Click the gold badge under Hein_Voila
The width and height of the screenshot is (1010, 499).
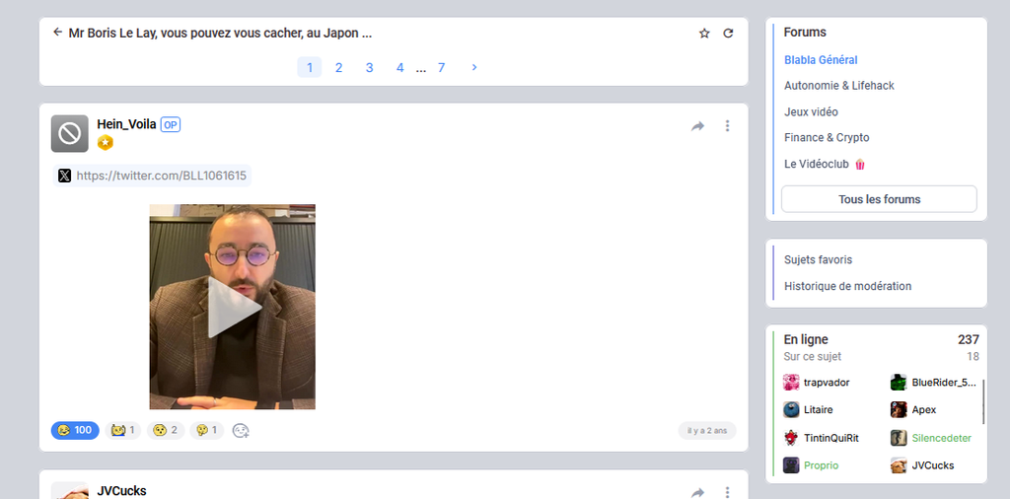(106, 143)
